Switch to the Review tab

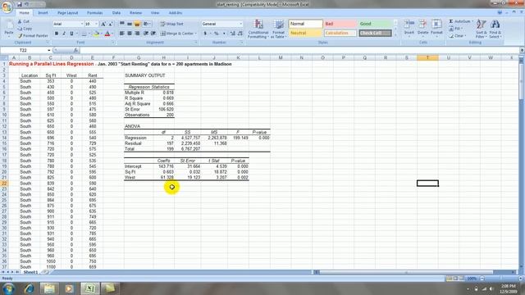(x=135, y=13)
